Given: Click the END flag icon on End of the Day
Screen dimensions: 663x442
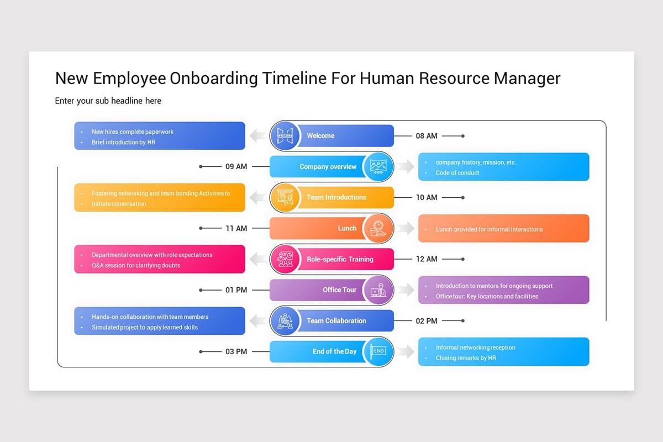Looking at the screenshot, I should coord(379,351).
